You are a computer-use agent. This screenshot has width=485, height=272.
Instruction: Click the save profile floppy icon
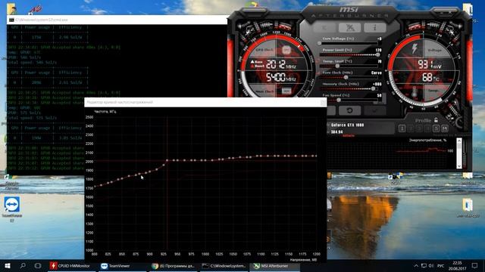point(445,128)
